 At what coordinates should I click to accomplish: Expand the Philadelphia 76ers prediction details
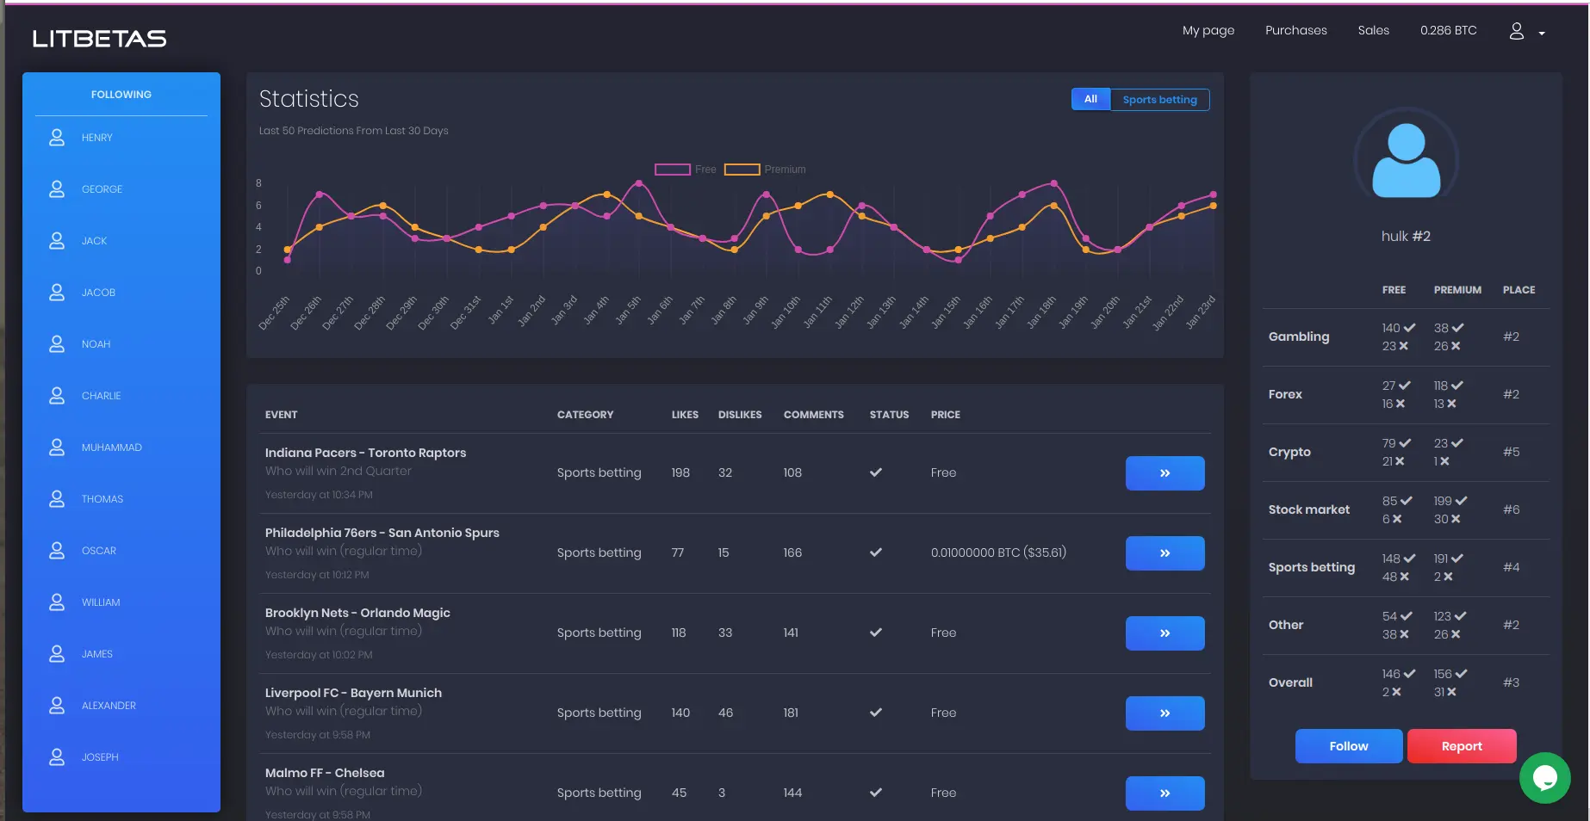coord(1165,553)
